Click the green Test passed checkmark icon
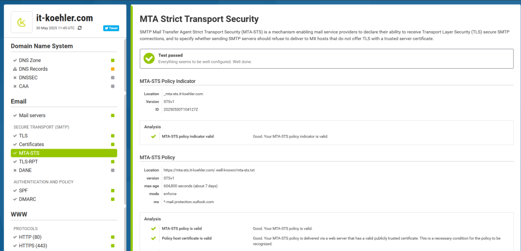521x251 pixels. point(149,59)
